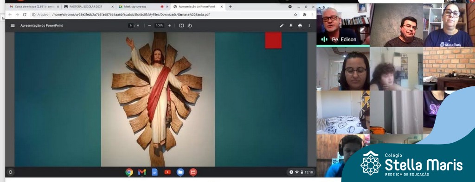Bookmark this page with star icon
475x182 pixels.
point(295,14)
